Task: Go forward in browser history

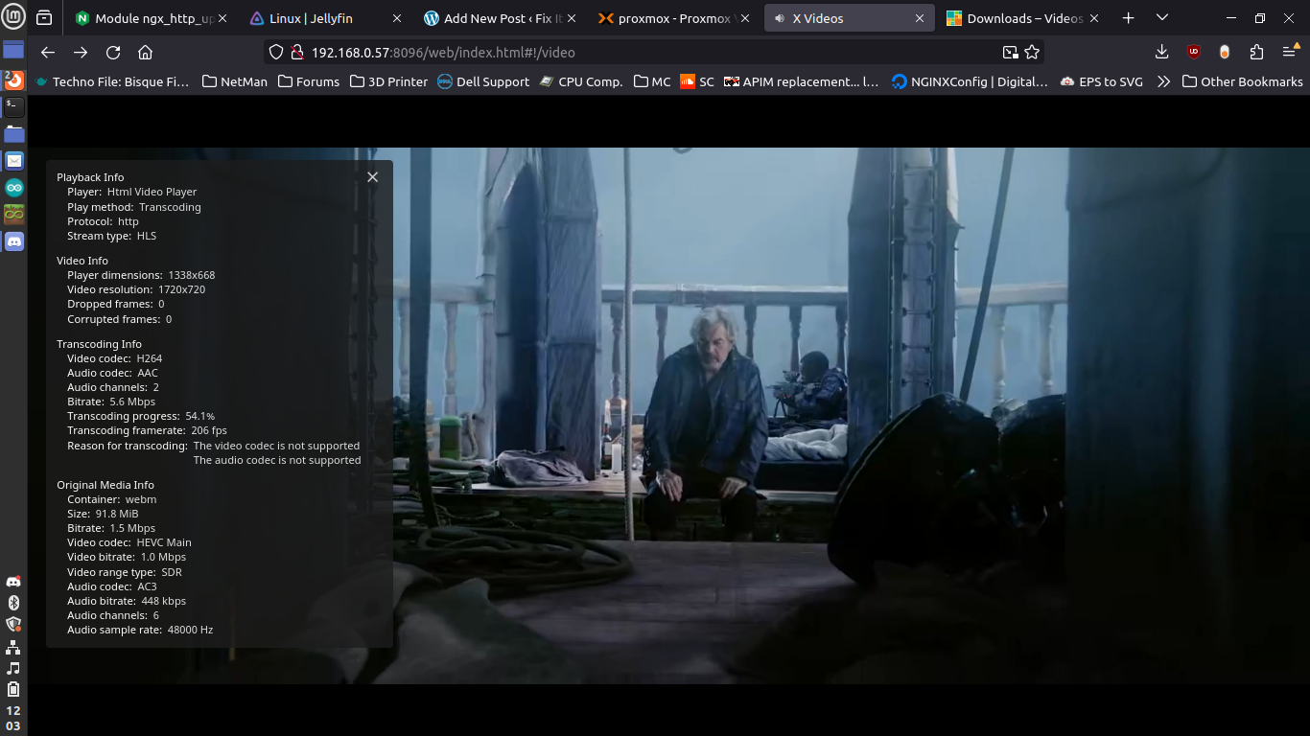Action: [81, 53]
